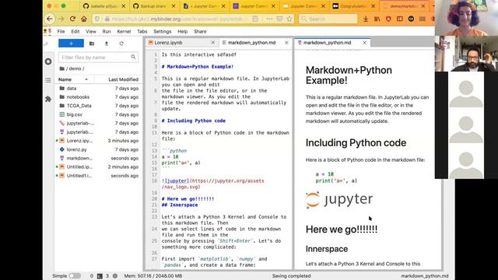Open the browser library icon

[x=377, y=19]
